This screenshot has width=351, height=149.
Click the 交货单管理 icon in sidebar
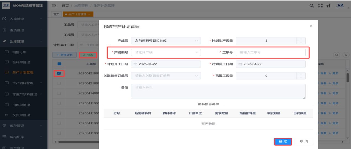pyautogui.click(x=7, y=115)
